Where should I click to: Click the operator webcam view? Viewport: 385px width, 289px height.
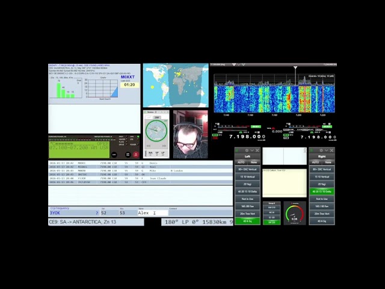click(x=191, y=134)
